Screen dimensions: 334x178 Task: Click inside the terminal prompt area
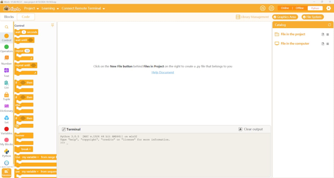pos(164,155)
